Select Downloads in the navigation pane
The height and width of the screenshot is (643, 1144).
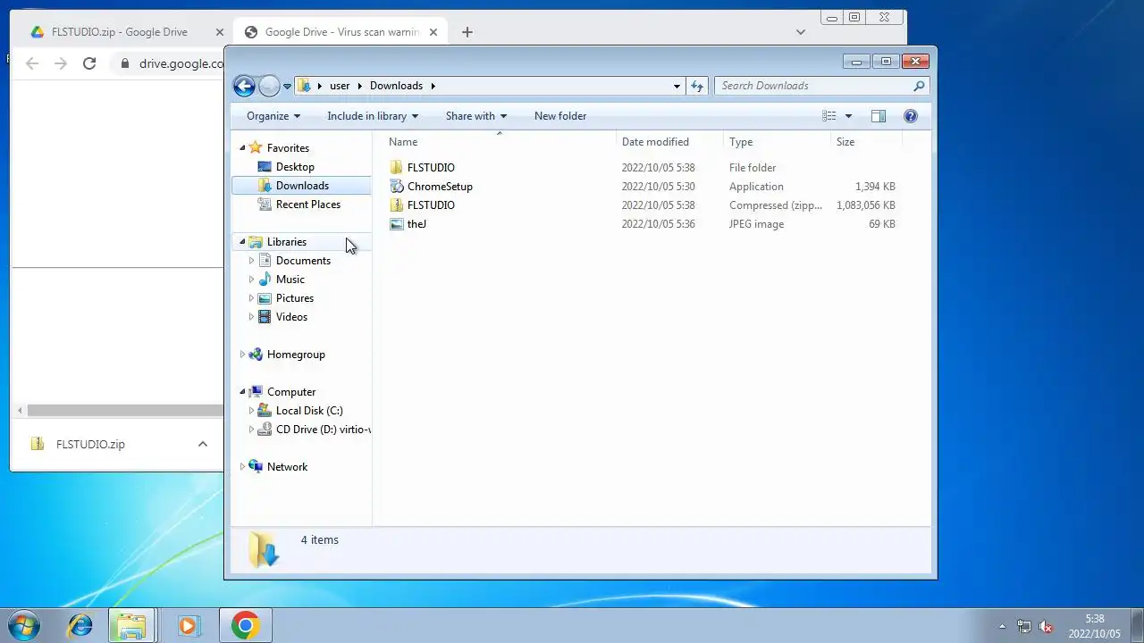coord(302,186)
